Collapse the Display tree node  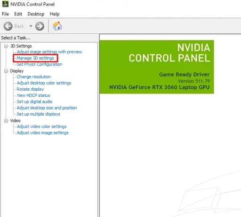click(x=6, y=71)
